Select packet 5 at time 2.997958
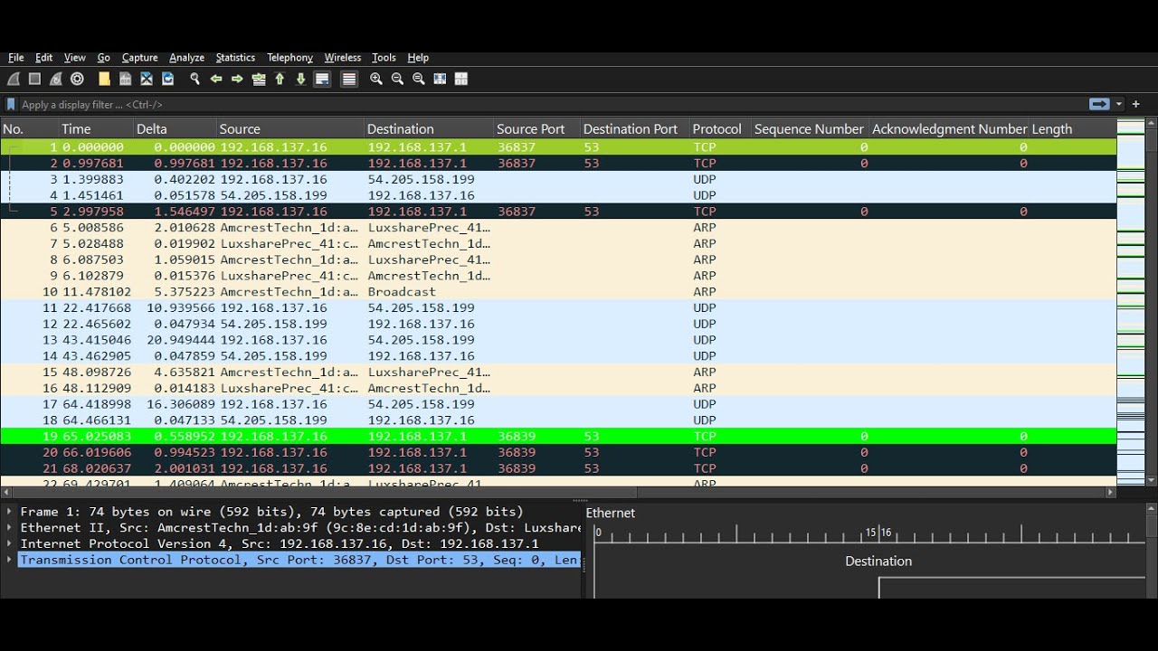1158x651 pixels. [558, 212]
